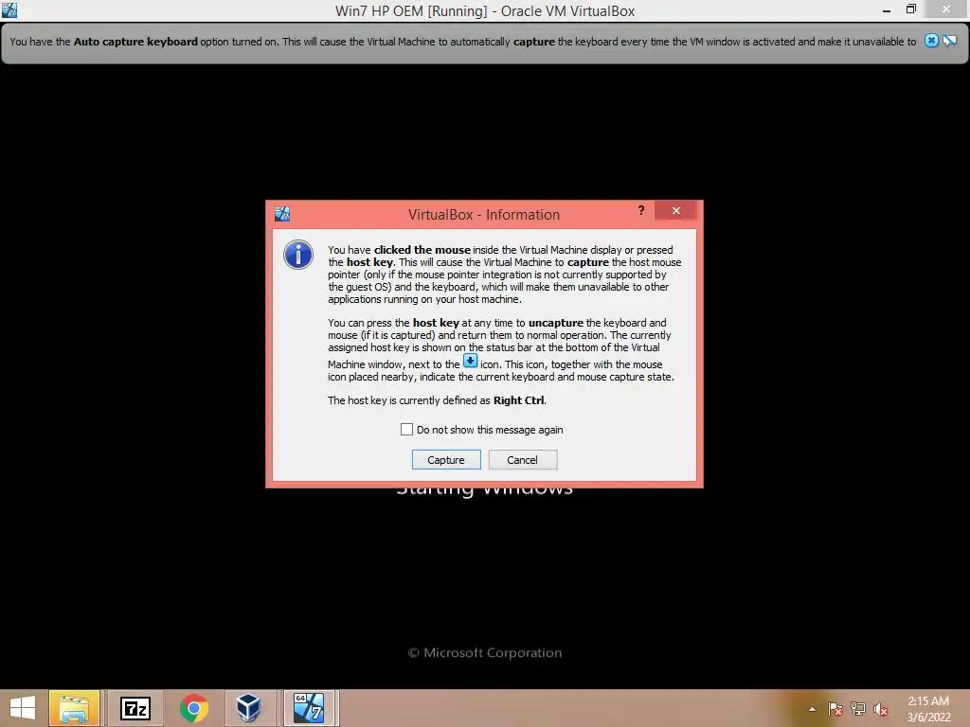
Task: Open the Windows Start button
Action: click(23, 708)
